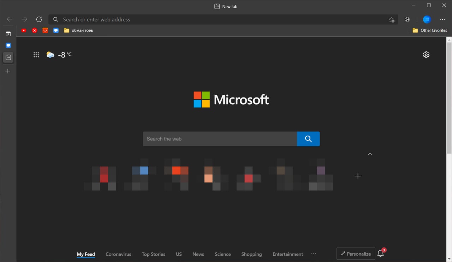The height and width of the screenshot is (262, 452).
Task: Select the active New tab in sidebar
Action: (8, 57)
